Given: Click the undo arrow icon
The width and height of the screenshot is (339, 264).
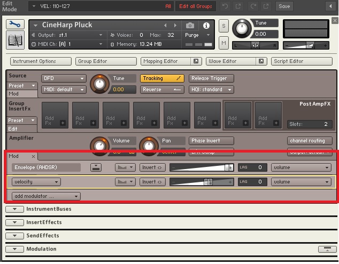Looking at the screenshot, I should [x=225, y=6].
